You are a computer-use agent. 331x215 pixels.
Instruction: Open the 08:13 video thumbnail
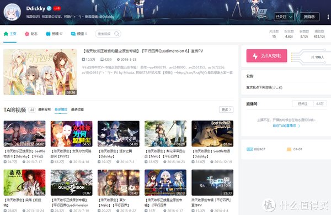click(165, 182)
